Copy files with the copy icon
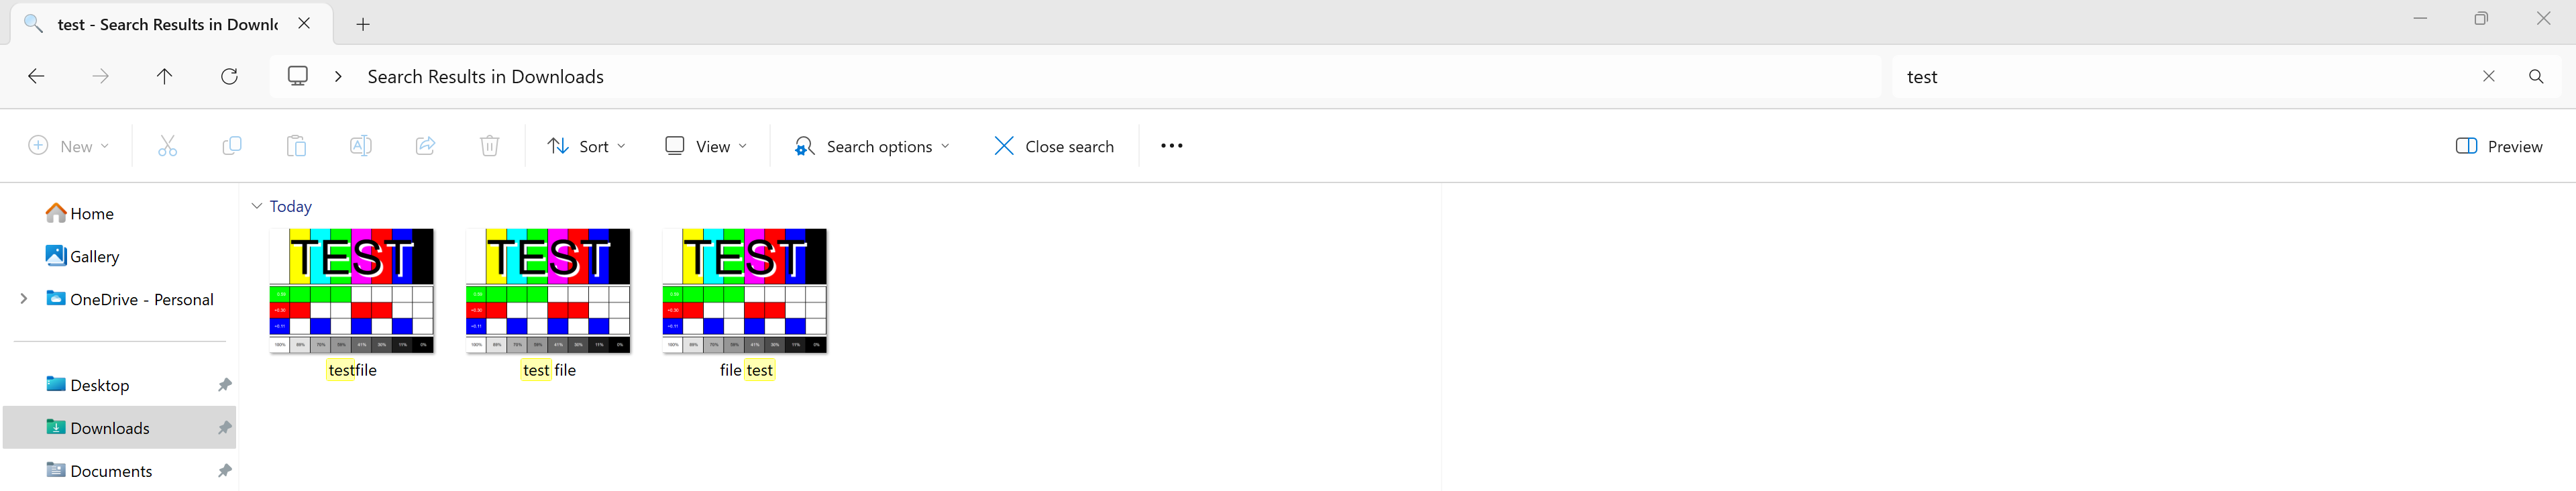The image size is (2576, 491). [231, 145]
